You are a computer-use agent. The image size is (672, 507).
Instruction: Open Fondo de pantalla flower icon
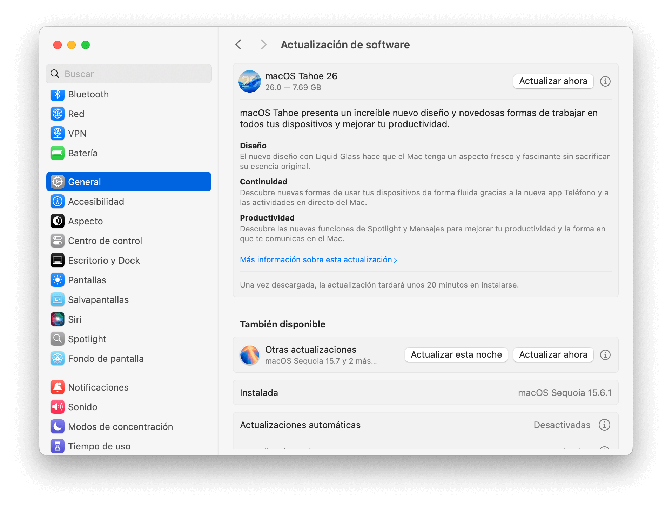click(58, 359)
